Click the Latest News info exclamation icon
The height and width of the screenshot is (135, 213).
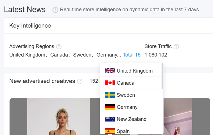[x=55, y=10]
